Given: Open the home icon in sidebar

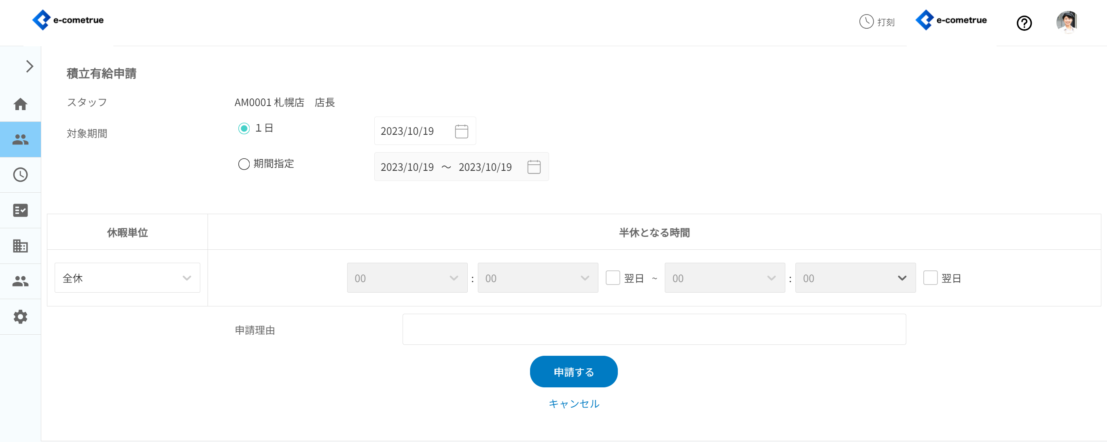Looking at the screenshot, I should 20,104.
